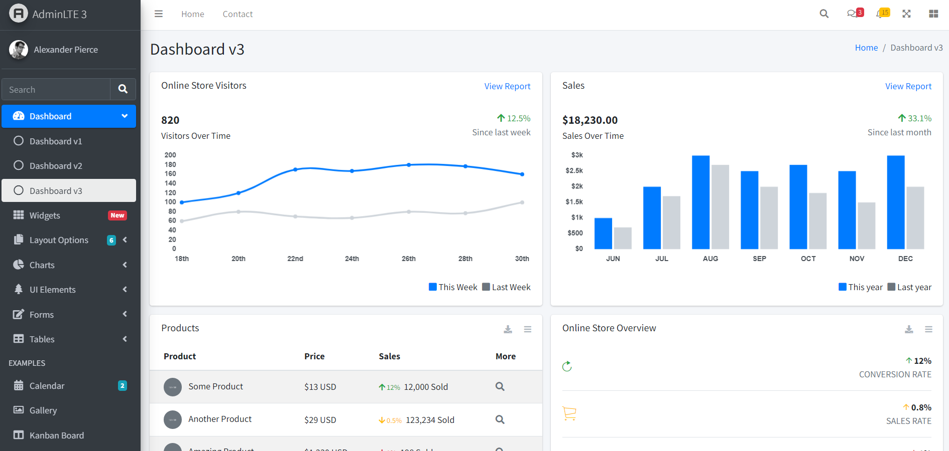The height and width of the screenshot is (451, 949).
Task: Click the AdminLTE 3 brand text
Action: [59, 14]
